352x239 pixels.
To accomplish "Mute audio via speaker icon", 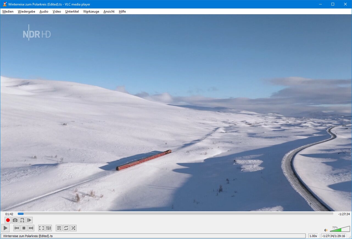I will 326,230.
